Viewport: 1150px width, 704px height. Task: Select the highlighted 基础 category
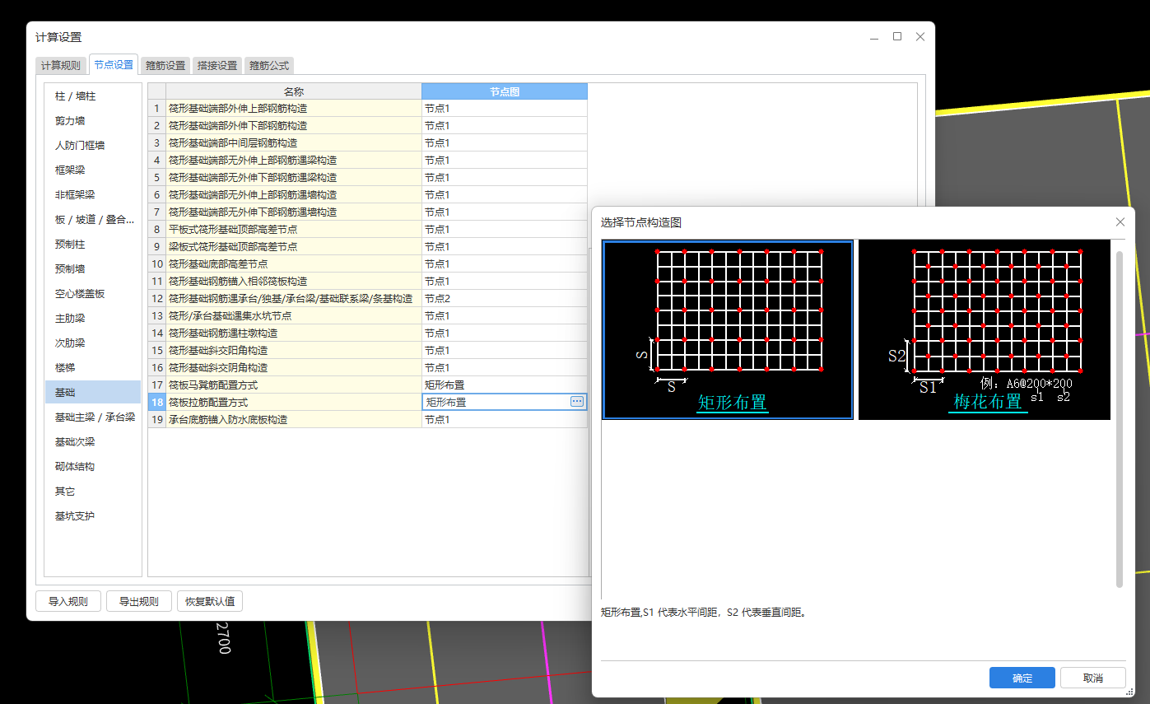click(x=93, y=393)
